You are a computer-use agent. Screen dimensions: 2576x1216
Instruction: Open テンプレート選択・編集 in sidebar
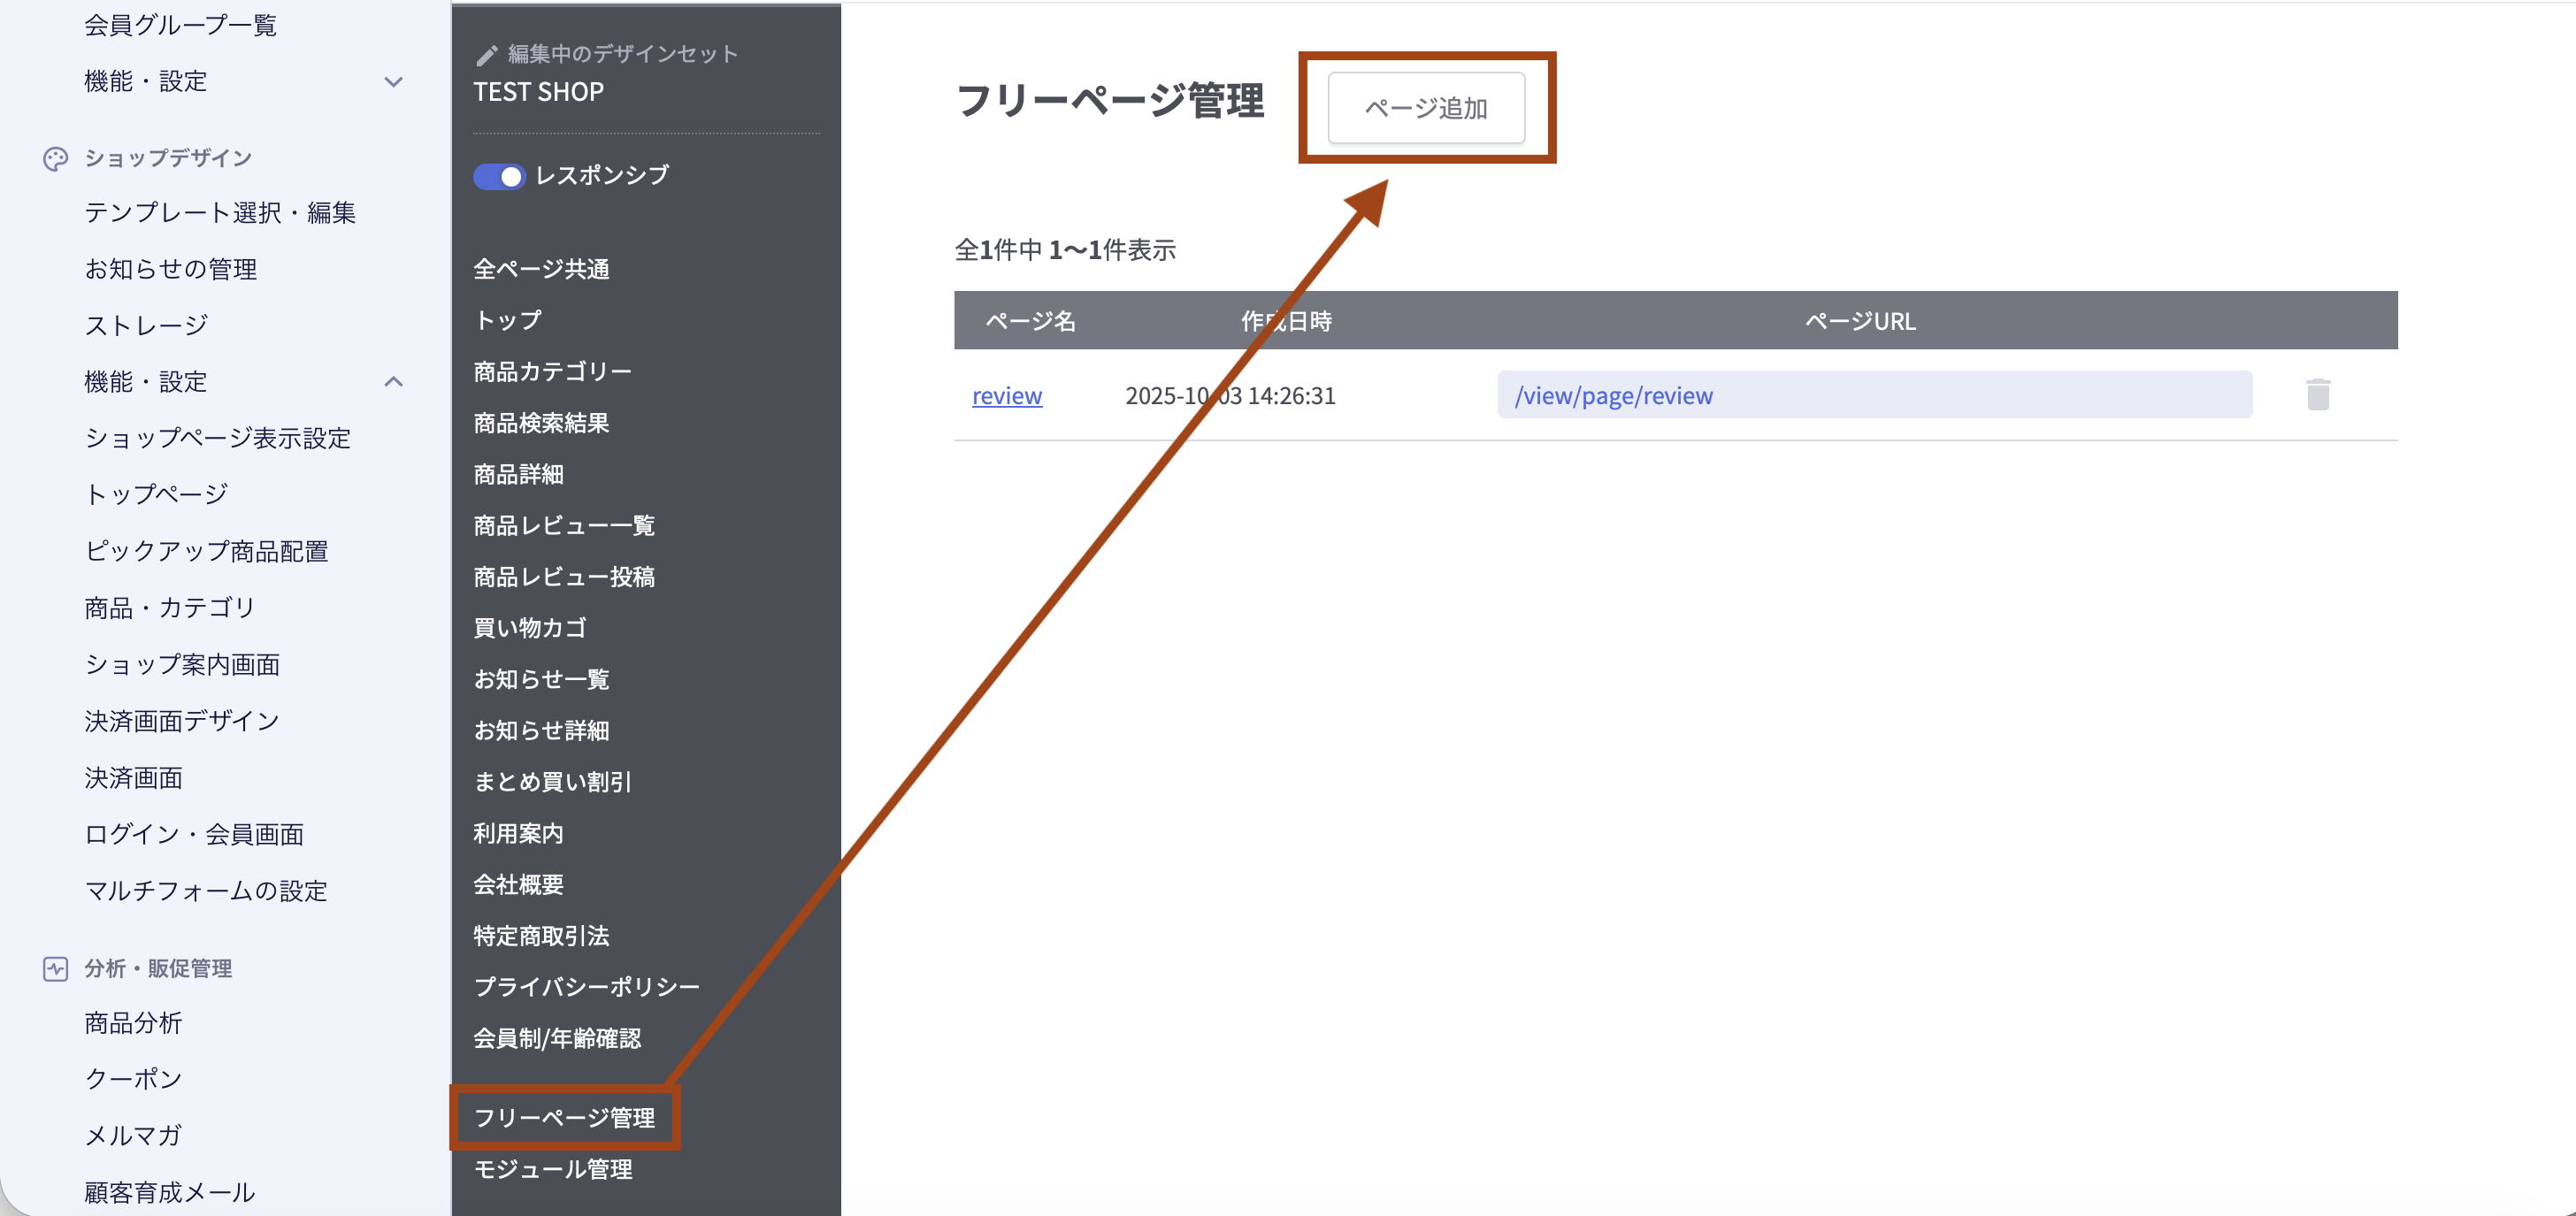pyautogui.click(x=220, y=213)
